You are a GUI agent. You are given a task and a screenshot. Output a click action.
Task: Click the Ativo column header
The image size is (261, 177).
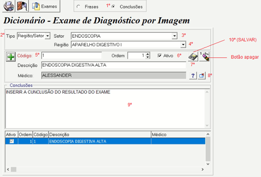click(12, 135)
